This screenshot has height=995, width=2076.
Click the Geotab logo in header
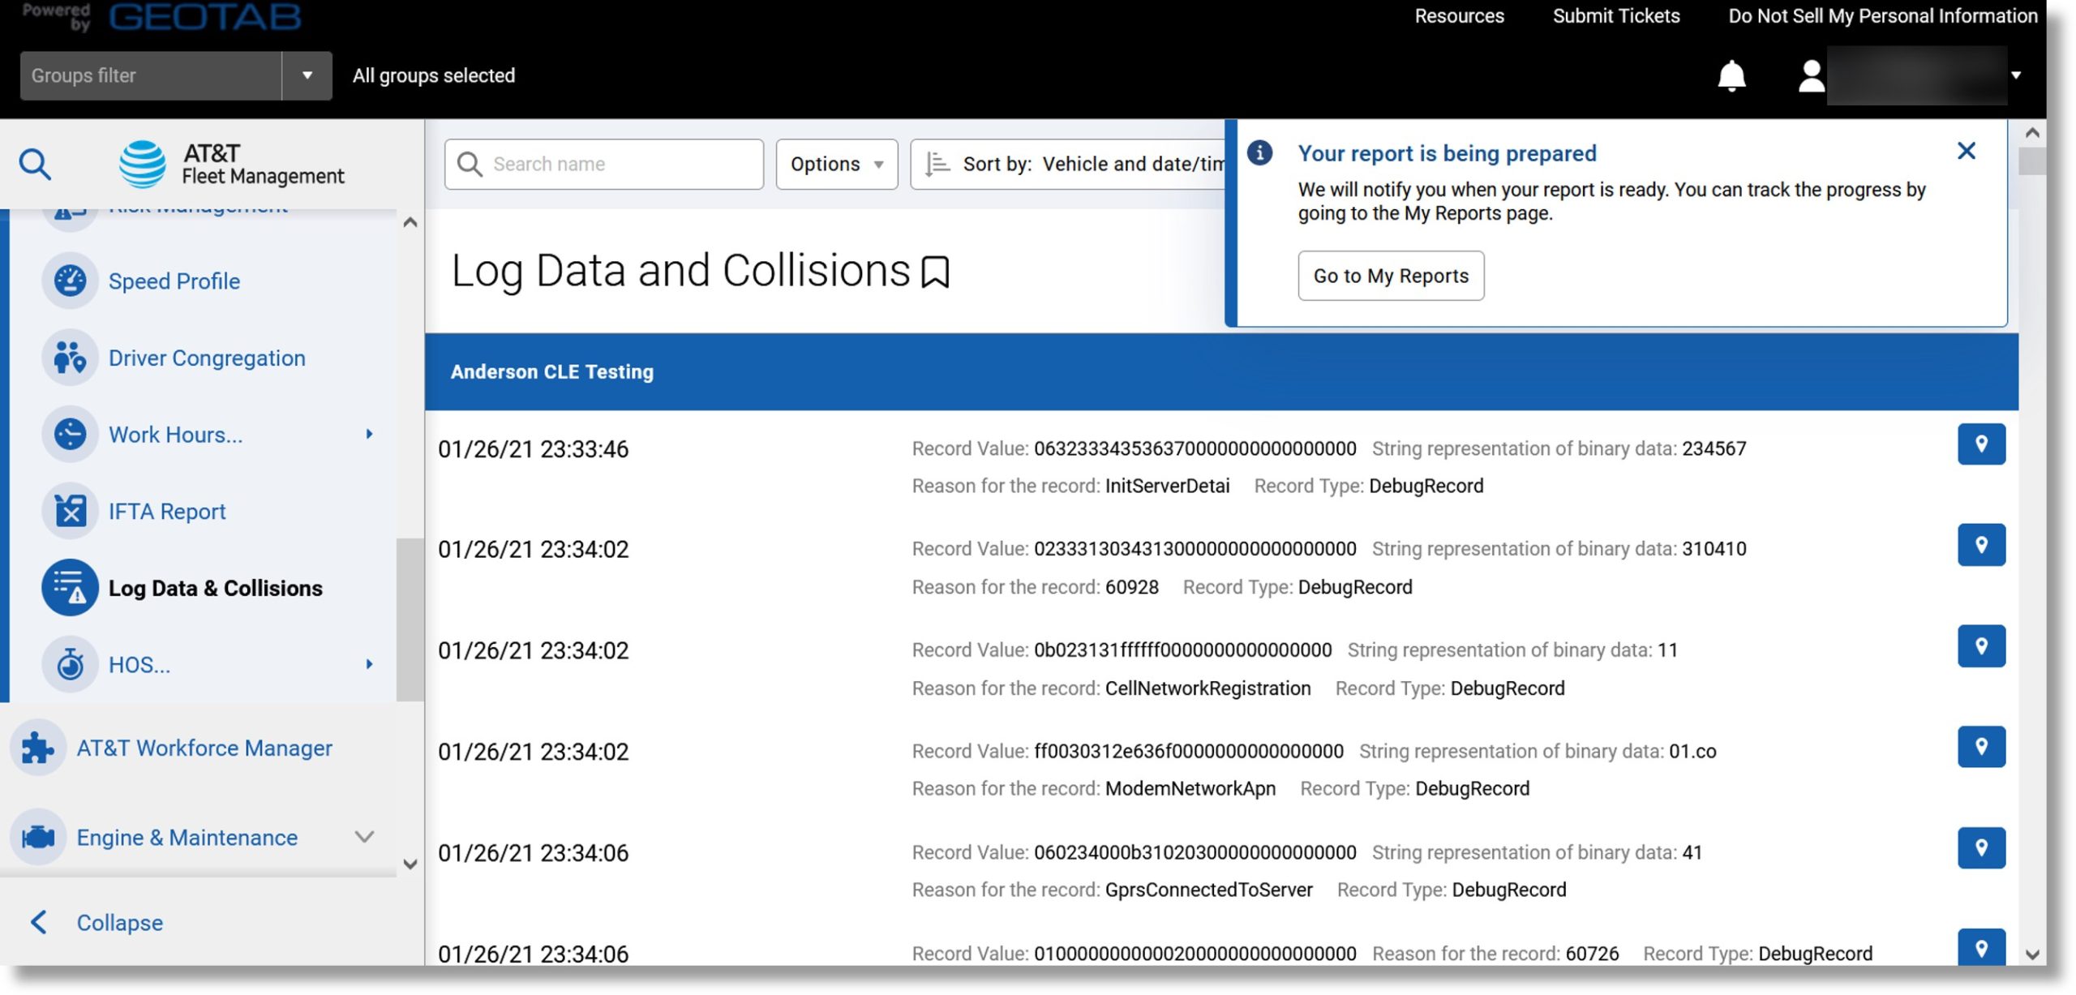(204, 16)
